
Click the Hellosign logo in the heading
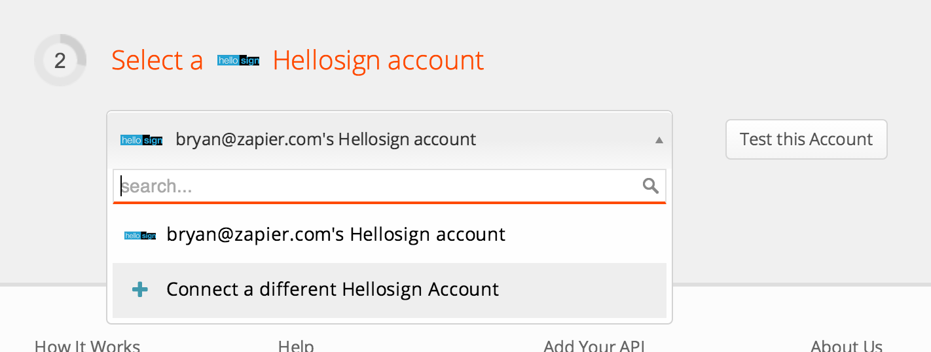(x=238, y=60)
